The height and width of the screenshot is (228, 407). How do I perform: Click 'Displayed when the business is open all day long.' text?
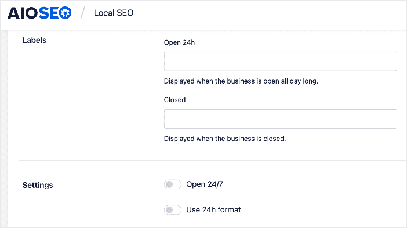click(x=241, y=81)
